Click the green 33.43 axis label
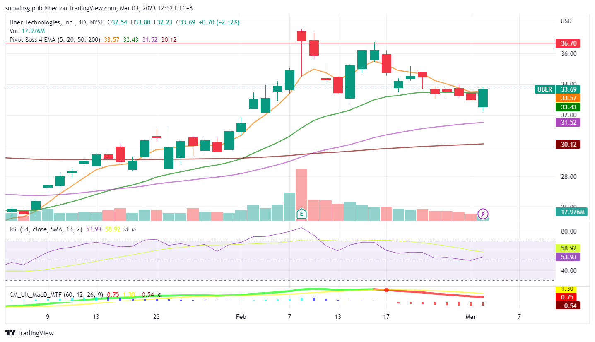This screenshot has width=595, height=342. 568,107
